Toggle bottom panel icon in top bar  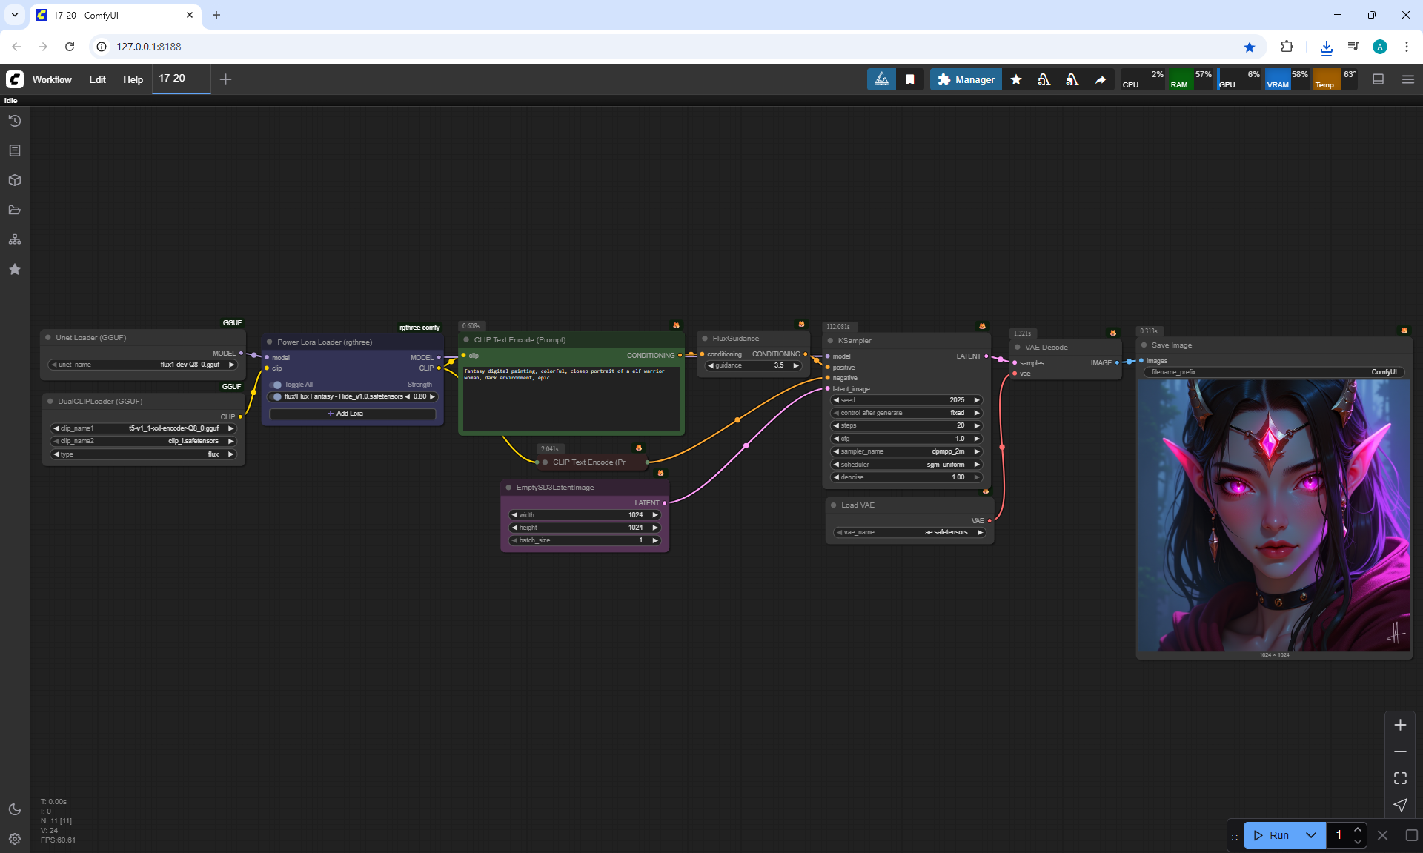[x=1378, y=79]
